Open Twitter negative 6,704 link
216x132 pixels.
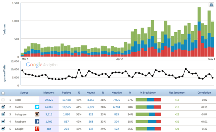coord(116,107)
